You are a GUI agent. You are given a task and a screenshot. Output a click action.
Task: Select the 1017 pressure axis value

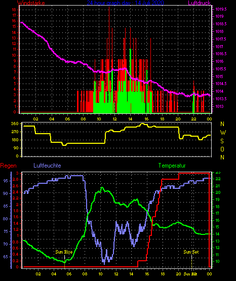point(219,47)
